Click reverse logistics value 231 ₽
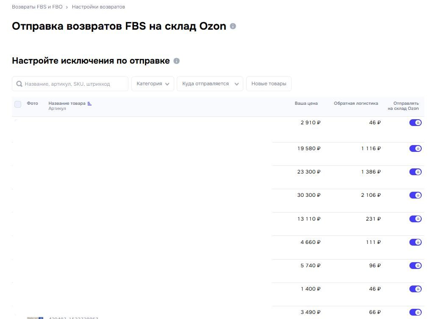445x319 pixels. pyautogui.click(x=373, y=219)
